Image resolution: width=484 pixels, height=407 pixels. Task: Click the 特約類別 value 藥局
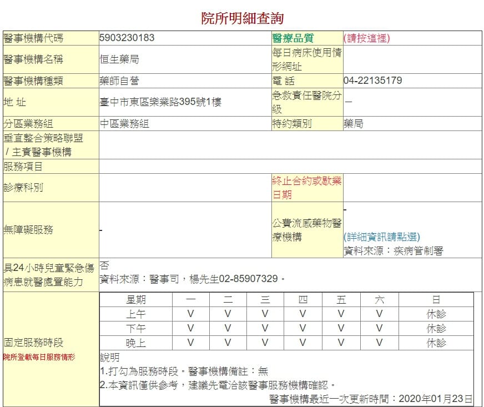point(360,124)
